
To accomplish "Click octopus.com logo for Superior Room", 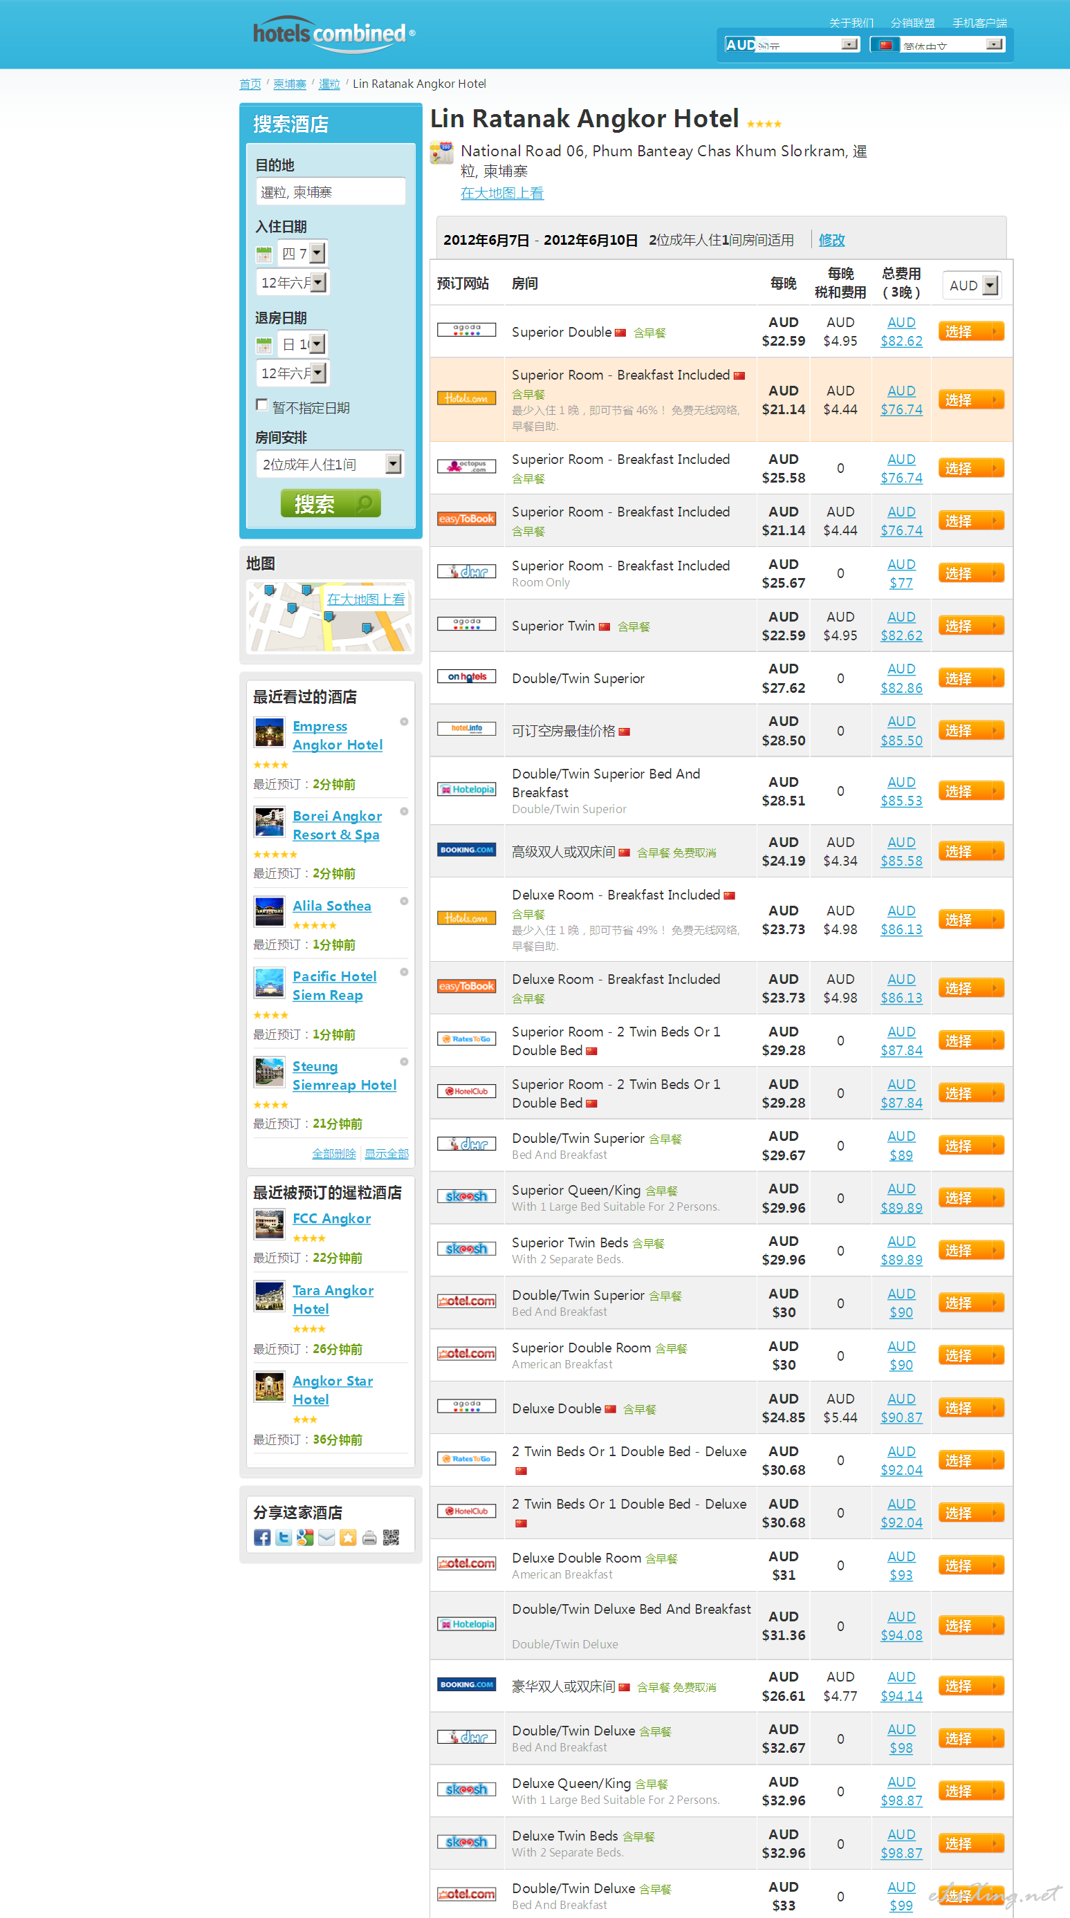I will click(466, 466).
